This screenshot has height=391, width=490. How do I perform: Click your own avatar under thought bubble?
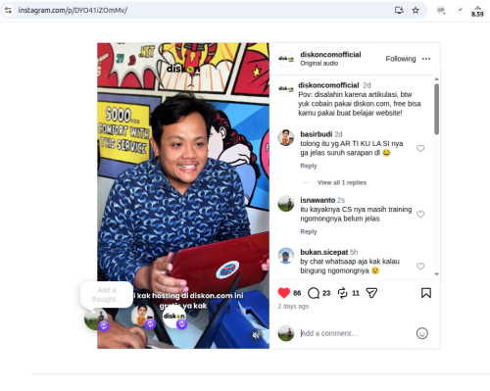pos(96,318)
